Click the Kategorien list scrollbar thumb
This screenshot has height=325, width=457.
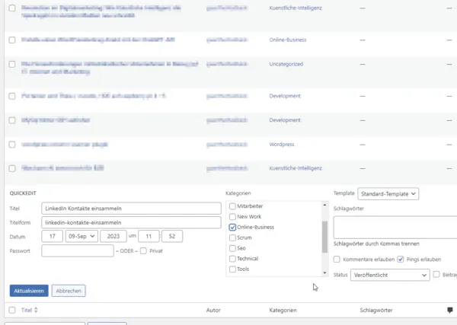tap(324, 237)
